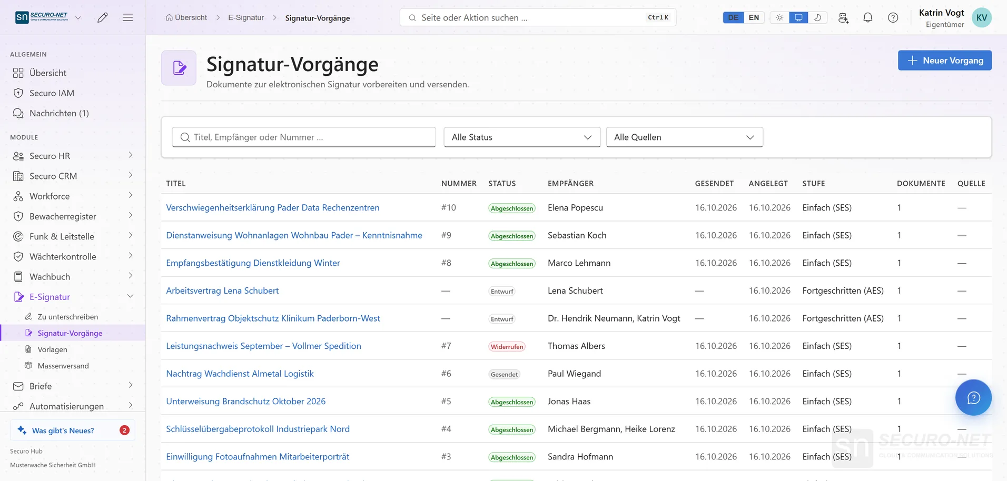The width and height of the screenshot is (1007, 481).
Task: Click the Gesendet status badge
Action: click(504, 375)
